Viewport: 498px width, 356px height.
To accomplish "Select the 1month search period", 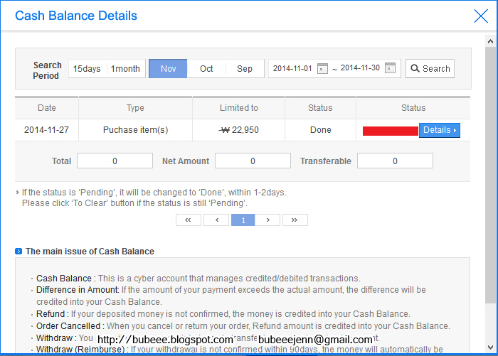I will click(125, 69).
